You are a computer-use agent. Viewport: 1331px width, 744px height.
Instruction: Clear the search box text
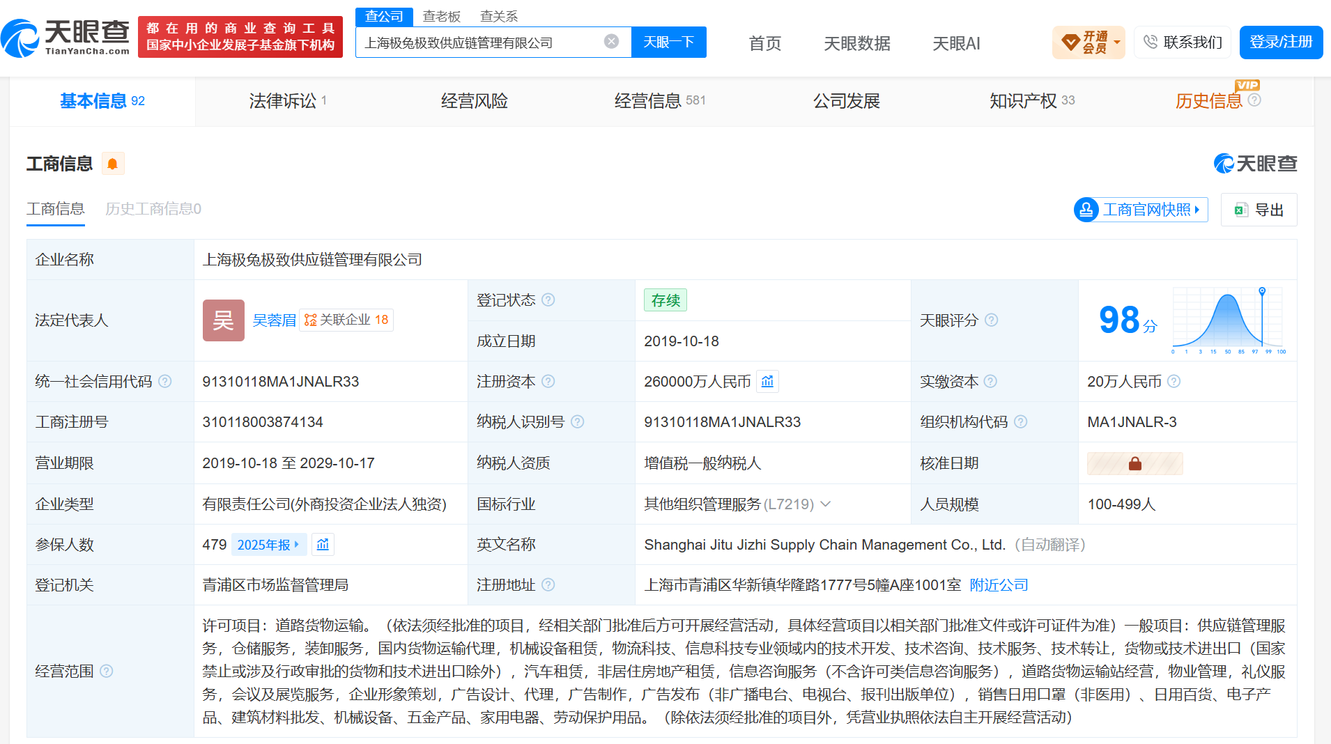tap(611, 42)
